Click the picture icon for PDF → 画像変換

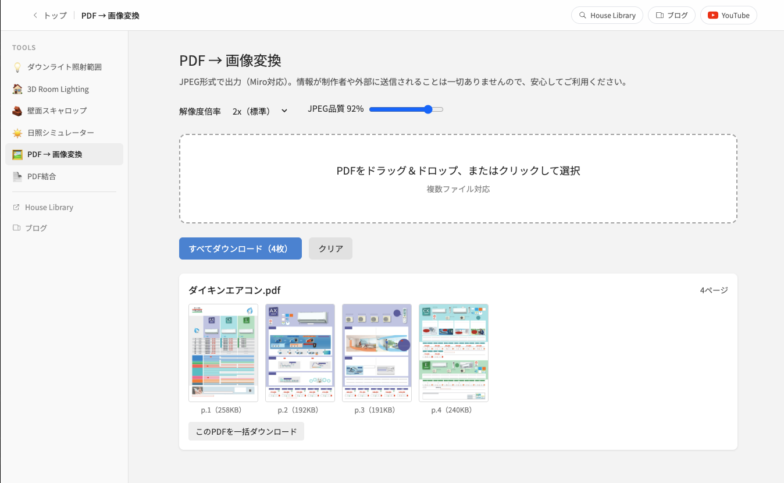click(x=17, y=154)
